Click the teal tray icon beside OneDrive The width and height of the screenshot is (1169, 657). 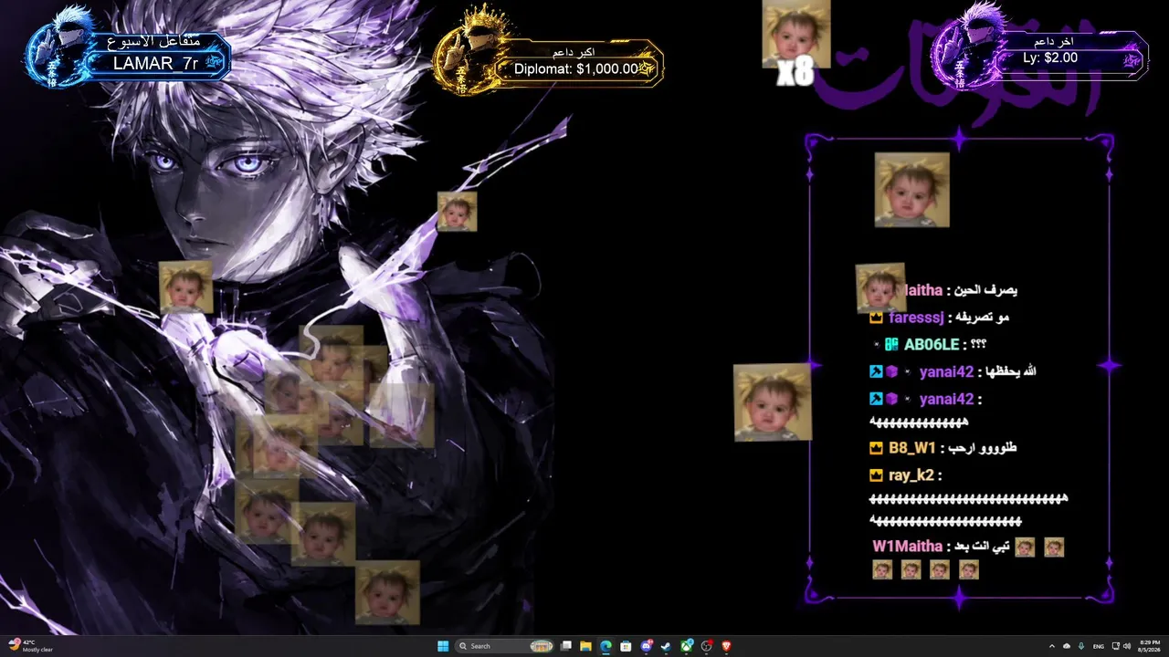pyautogui.click(x=1081, y=646)
